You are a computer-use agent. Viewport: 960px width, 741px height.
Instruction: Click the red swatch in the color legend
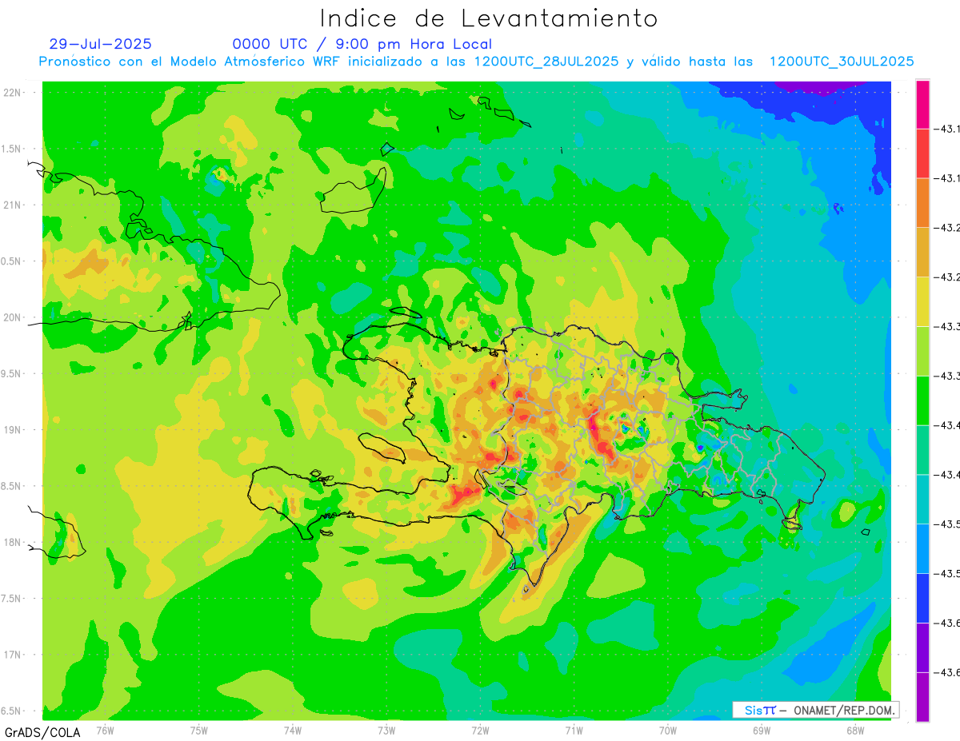click(922, 153)
